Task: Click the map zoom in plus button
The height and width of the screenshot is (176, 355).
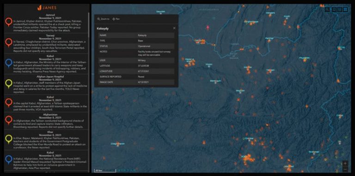Action: [x=345, y=163]
